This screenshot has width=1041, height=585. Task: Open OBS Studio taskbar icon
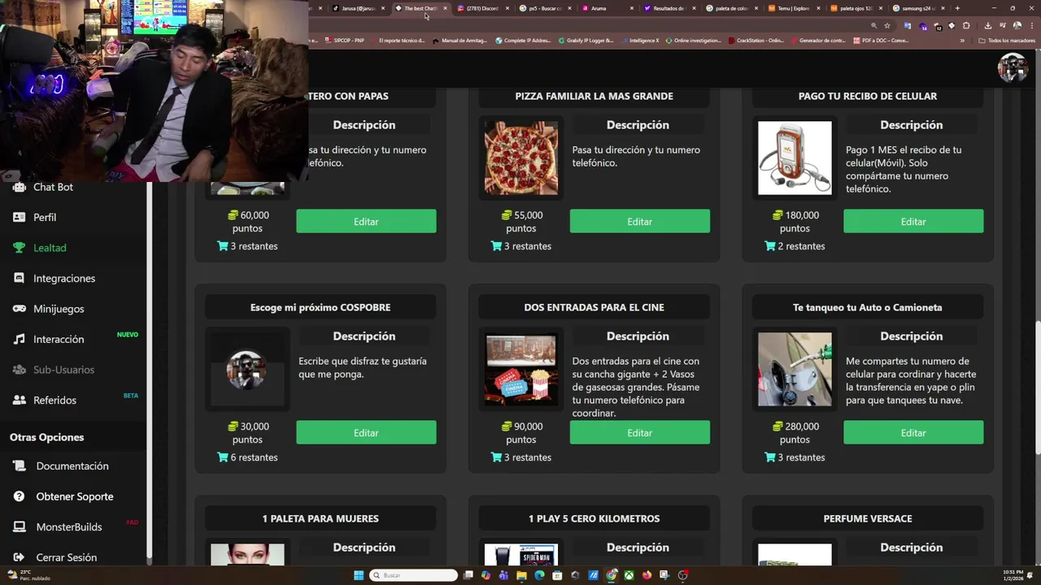682,575
